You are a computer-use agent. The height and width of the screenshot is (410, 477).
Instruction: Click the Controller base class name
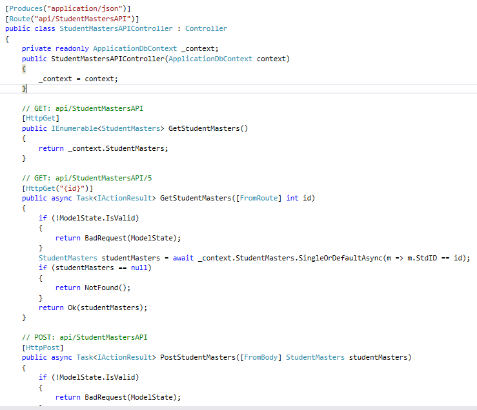click(207, 28)
